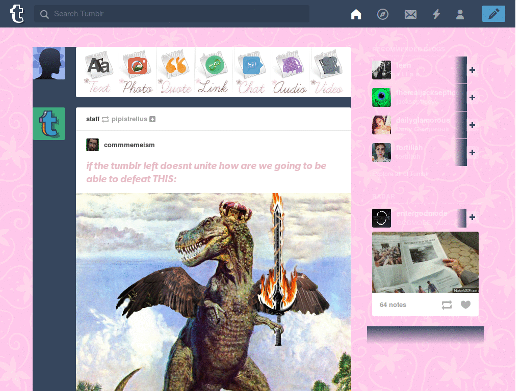This screenshot has height=391, width=522.
Task: Open the entergodmode blog name link
Action: [422, 213]
